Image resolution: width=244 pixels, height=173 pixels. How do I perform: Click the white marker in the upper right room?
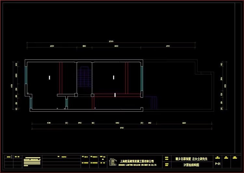pos(114,77)
